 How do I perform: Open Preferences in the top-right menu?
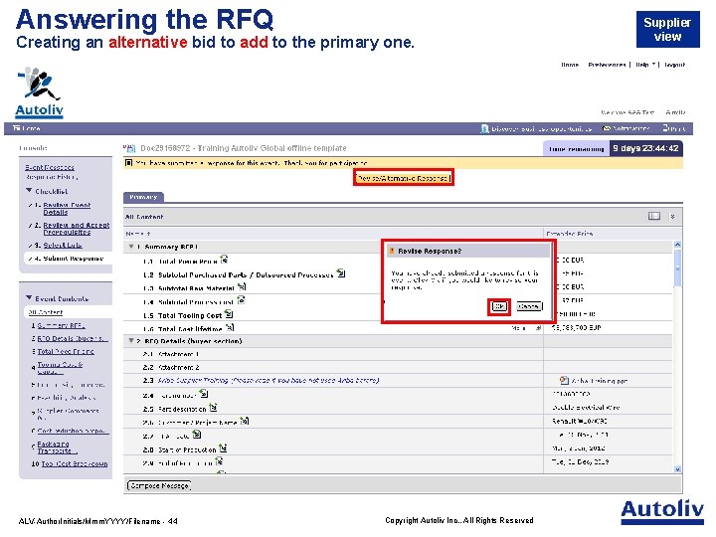[607, 65]
